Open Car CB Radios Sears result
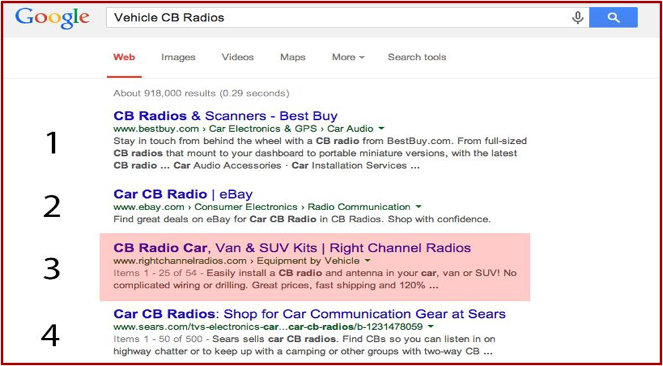Screen dimensions: 663x366 (309, 314)
